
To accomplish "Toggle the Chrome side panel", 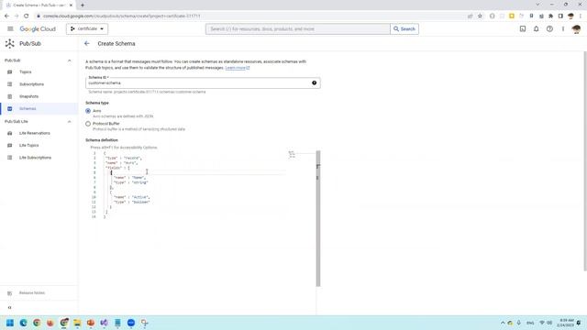I will (x=560, y=16).
